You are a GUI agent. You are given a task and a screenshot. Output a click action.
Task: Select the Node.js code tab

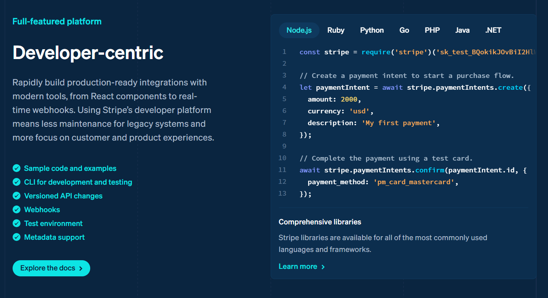[x=299, y=30]
